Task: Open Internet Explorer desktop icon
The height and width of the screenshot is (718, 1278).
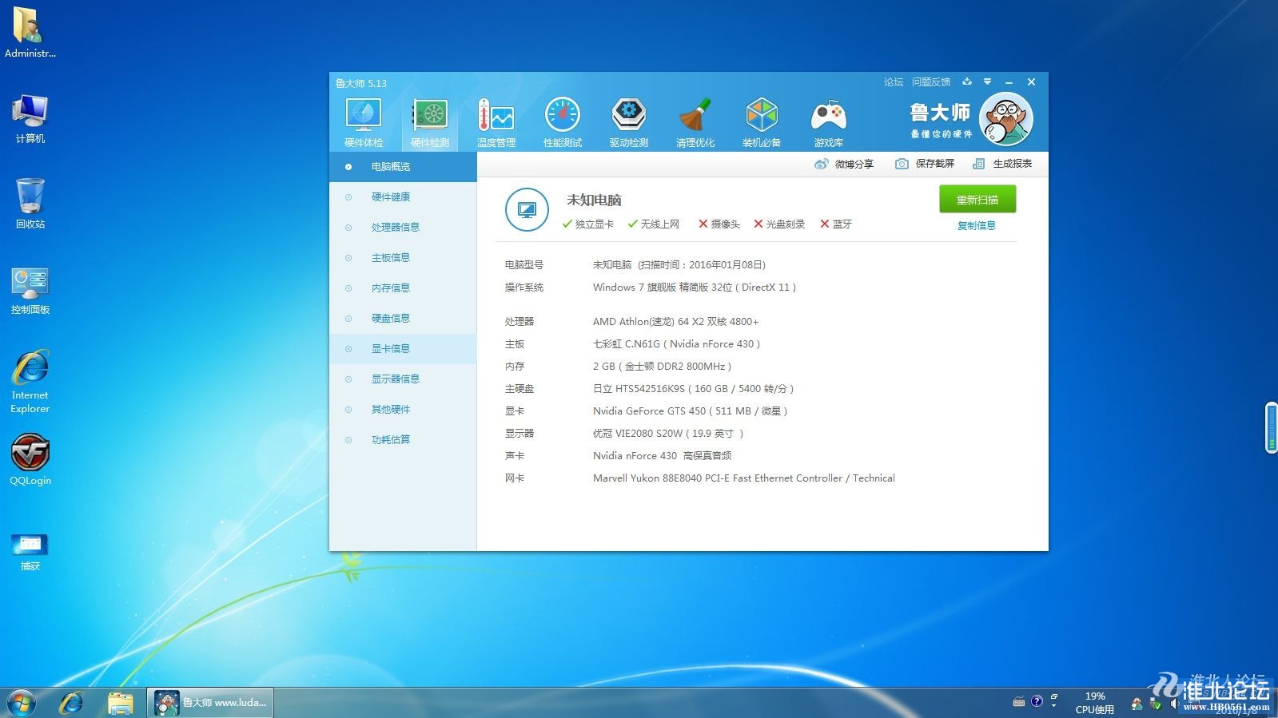Action: [x=30, y=381]
